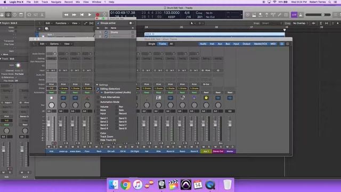
Task: Toggle the punch OUT button
Action: tap(273, 15)
